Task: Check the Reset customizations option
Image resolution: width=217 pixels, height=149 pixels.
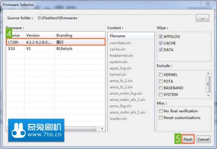Action: point(161,118)
